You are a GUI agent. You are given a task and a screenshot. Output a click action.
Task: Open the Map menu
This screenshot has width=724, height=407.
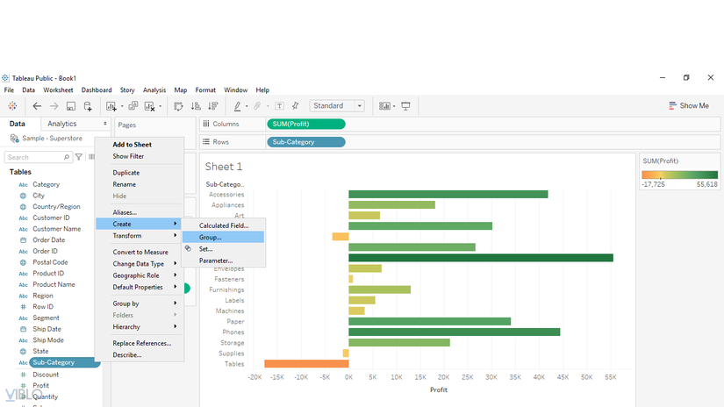[x=181, y=90]
